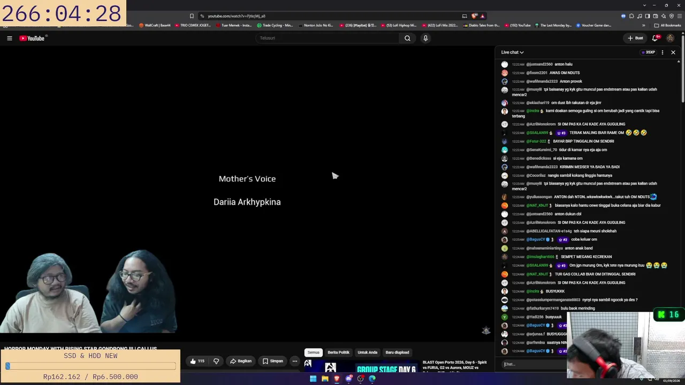
Task: Dislike the video with thumbs down
Action: 216,361
